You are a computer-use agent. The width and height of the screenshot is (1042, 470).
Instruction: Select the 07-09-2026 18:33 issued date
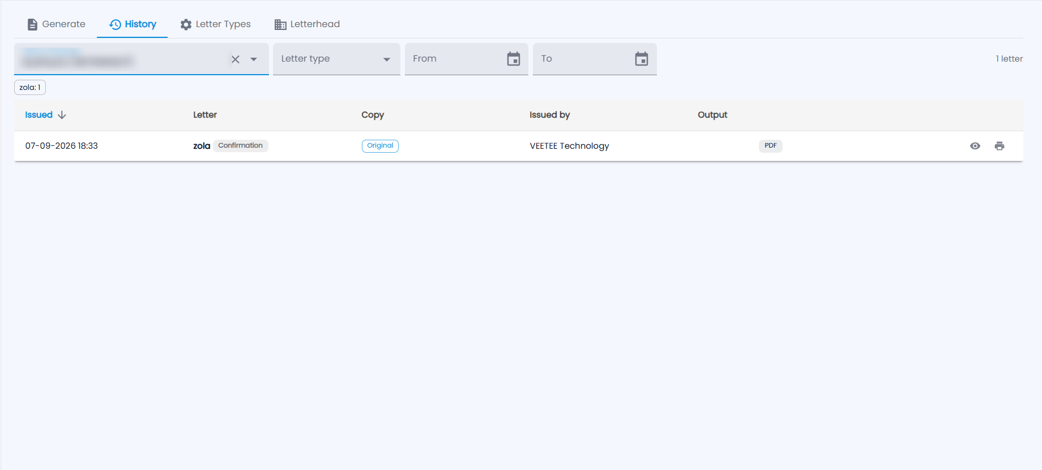coord(62,146)
